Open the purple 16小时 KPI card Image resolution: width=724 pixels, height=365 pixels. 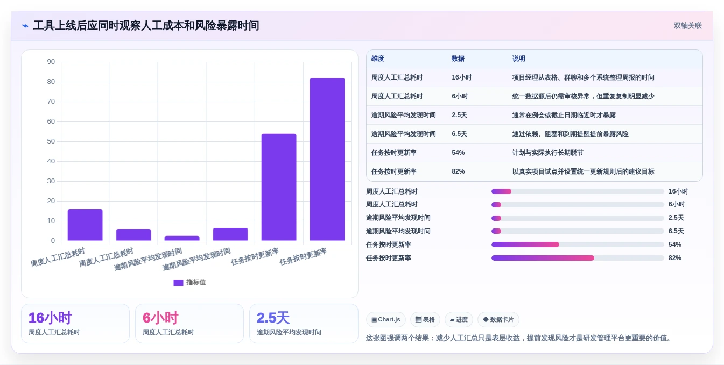pyautogui.click(x=75, y=324)
